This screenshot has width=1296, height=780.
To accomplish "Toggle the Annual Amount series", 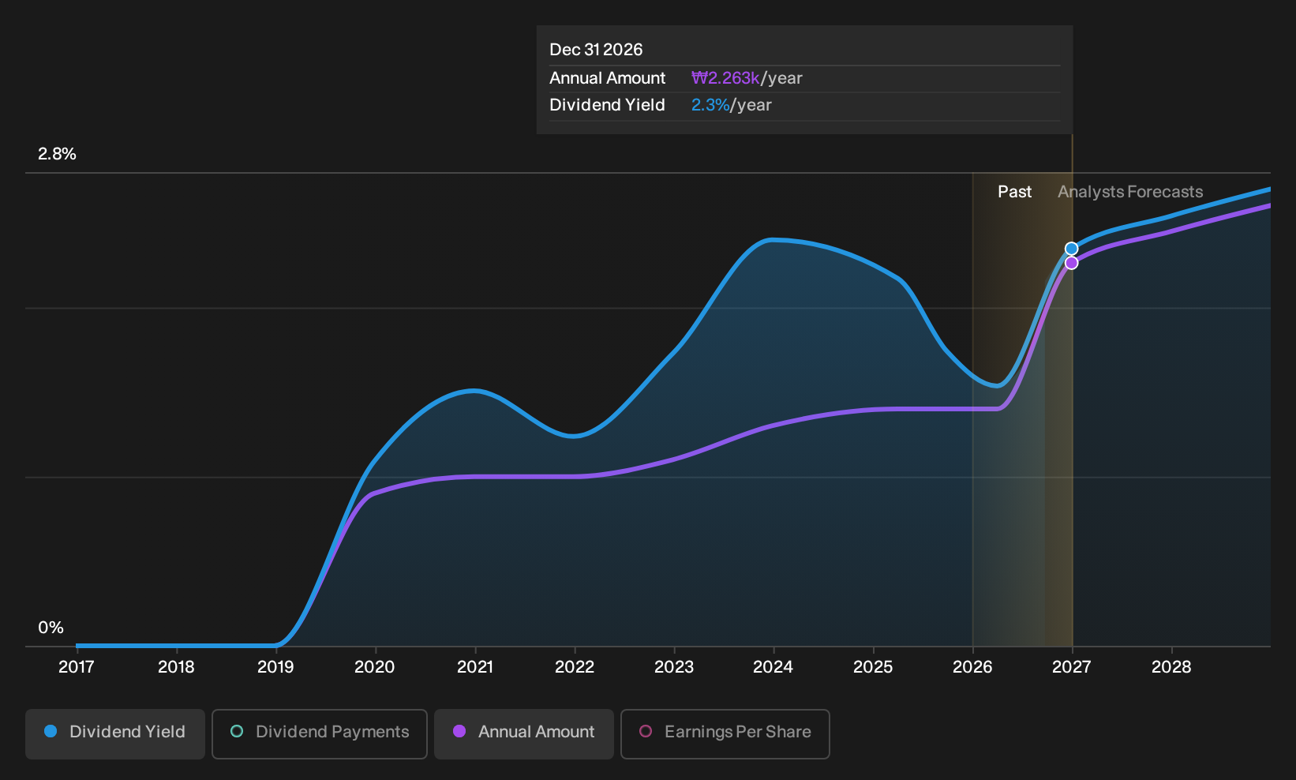I will 524,733.
